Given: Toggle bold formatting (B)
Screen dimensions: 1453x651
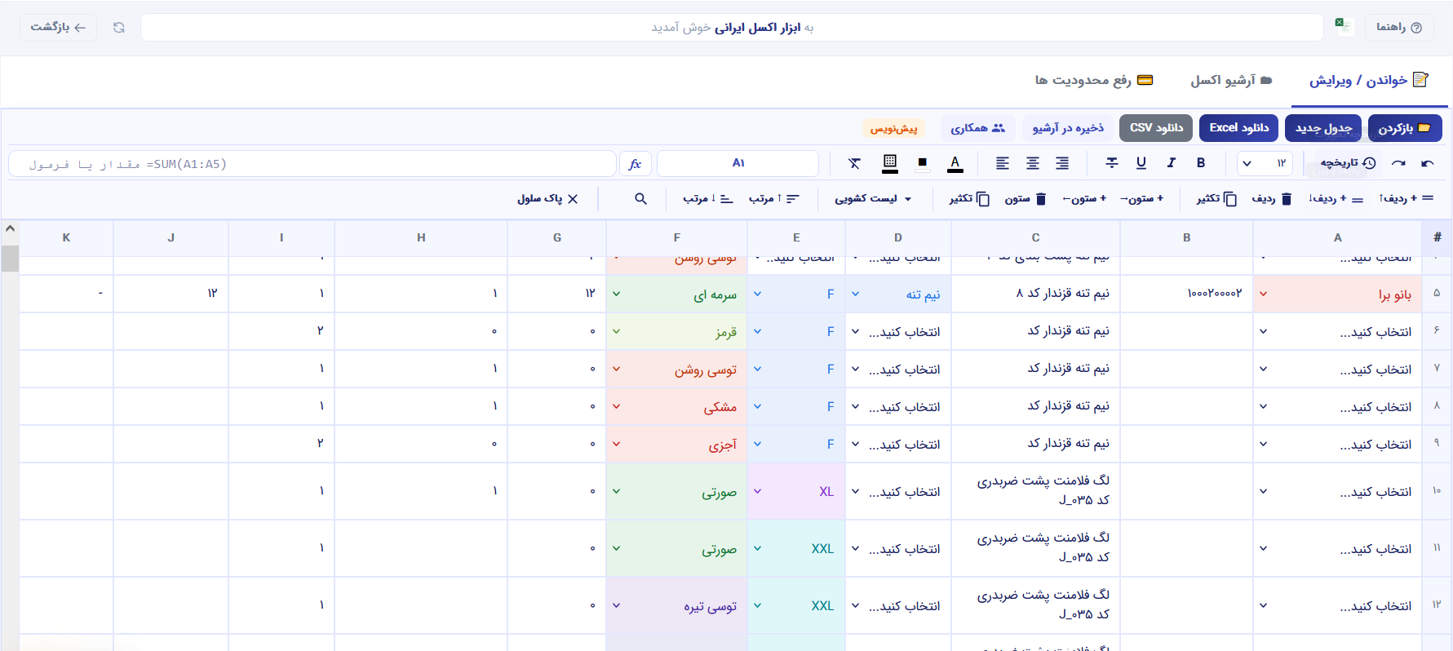Looking at the screenshot, I should (1201, 163).
